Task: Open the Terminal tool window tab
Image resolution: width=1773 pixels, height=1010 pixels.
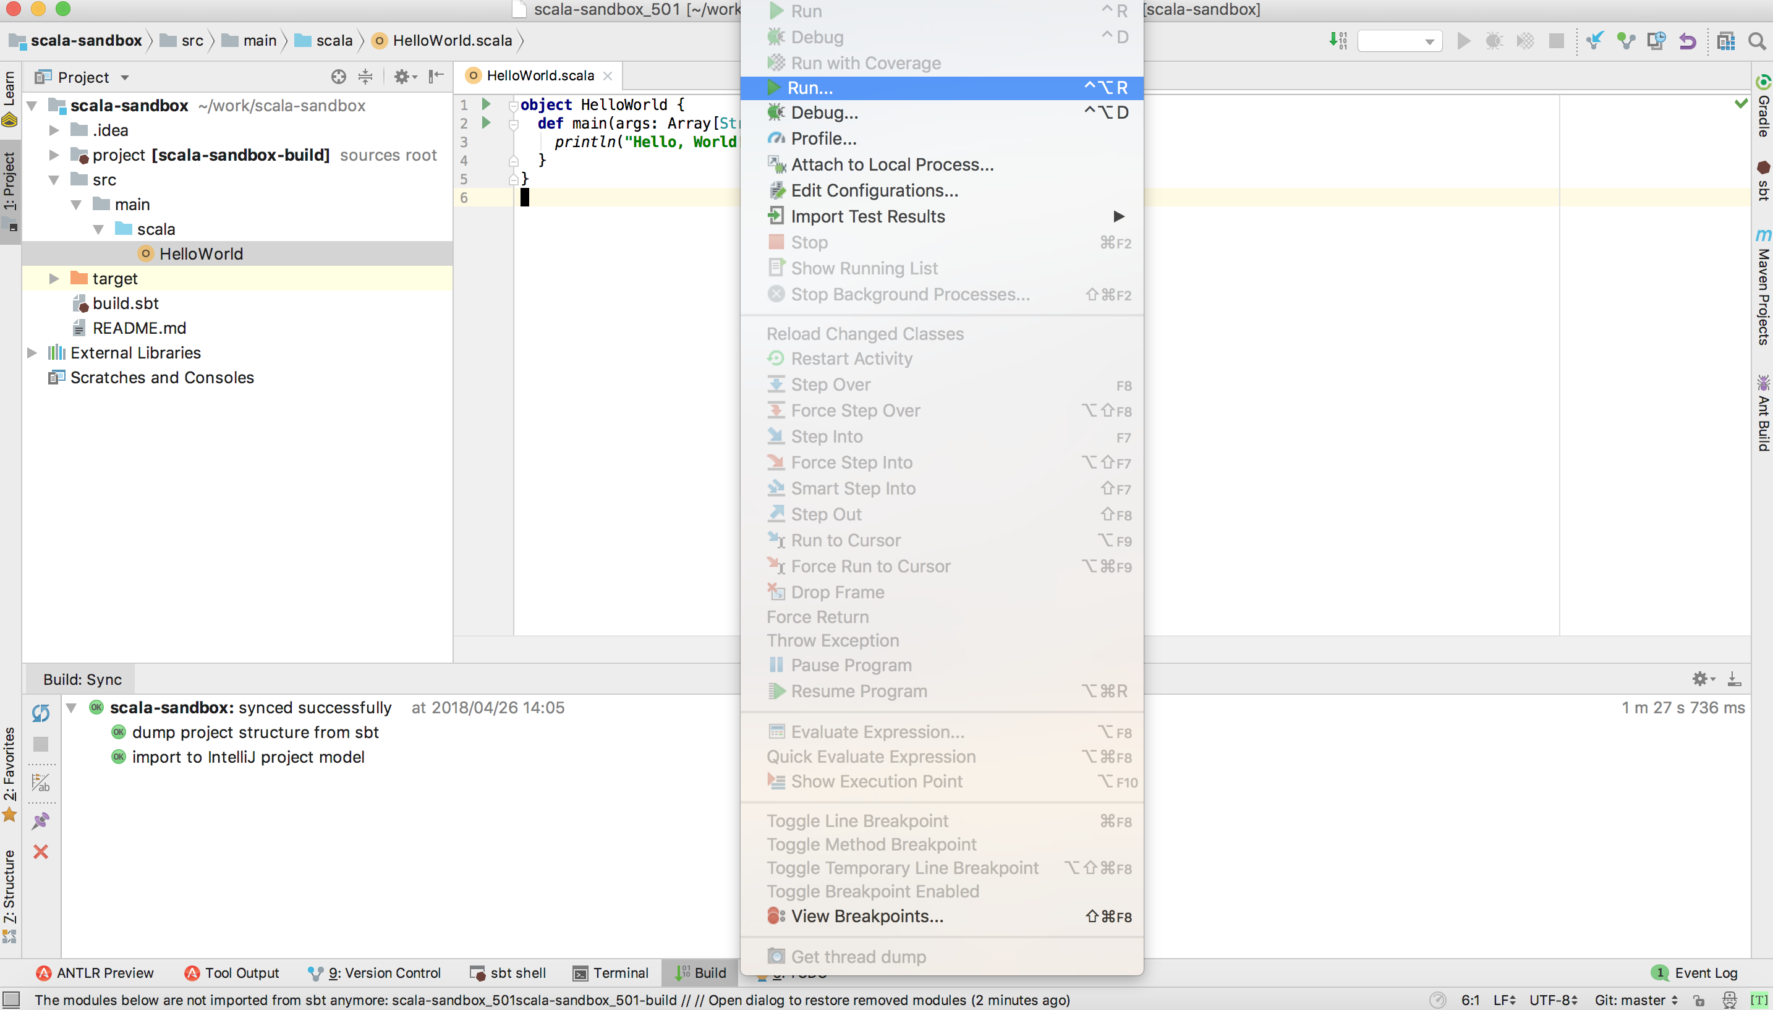Action: click(610, 972)
